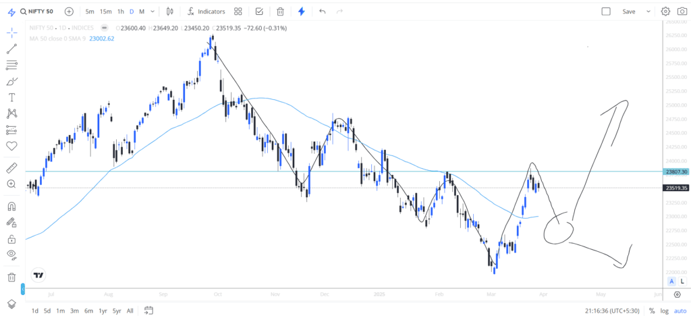Expand the Save options dropdown arrow
Image resolution: width=691 pixels, height=318 pixels.
point(648,11)
